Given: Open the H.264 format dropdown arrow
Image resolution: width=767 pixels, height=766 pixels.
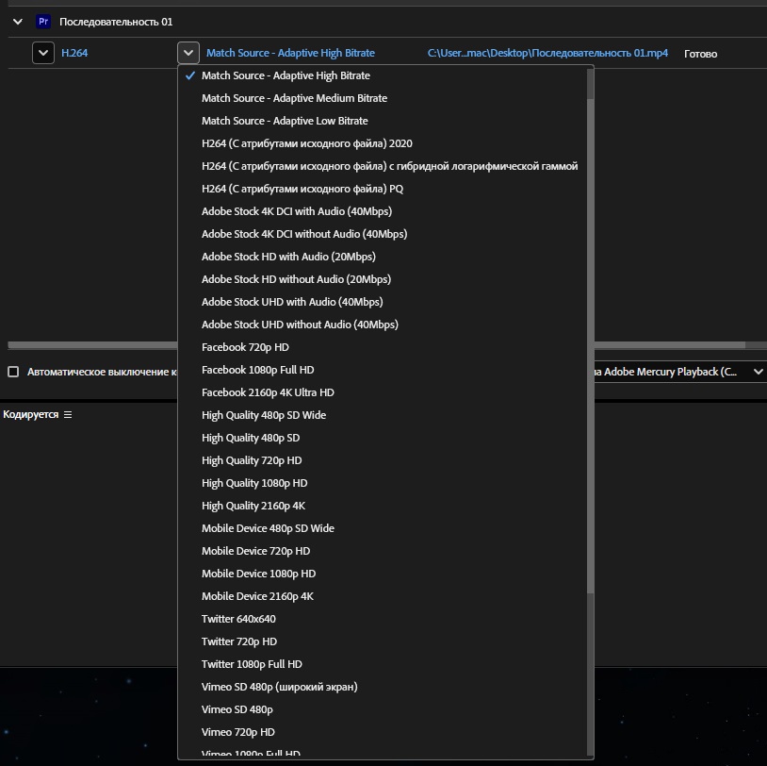Looking at the screenshot, I should [43, 53].
